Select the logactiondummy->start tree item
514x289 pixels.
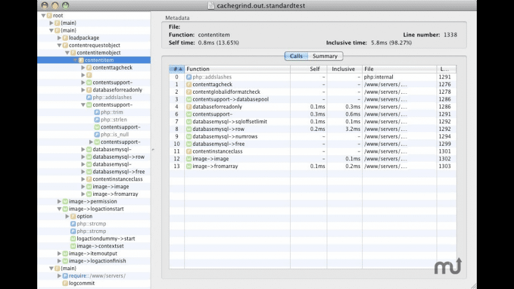94,239
